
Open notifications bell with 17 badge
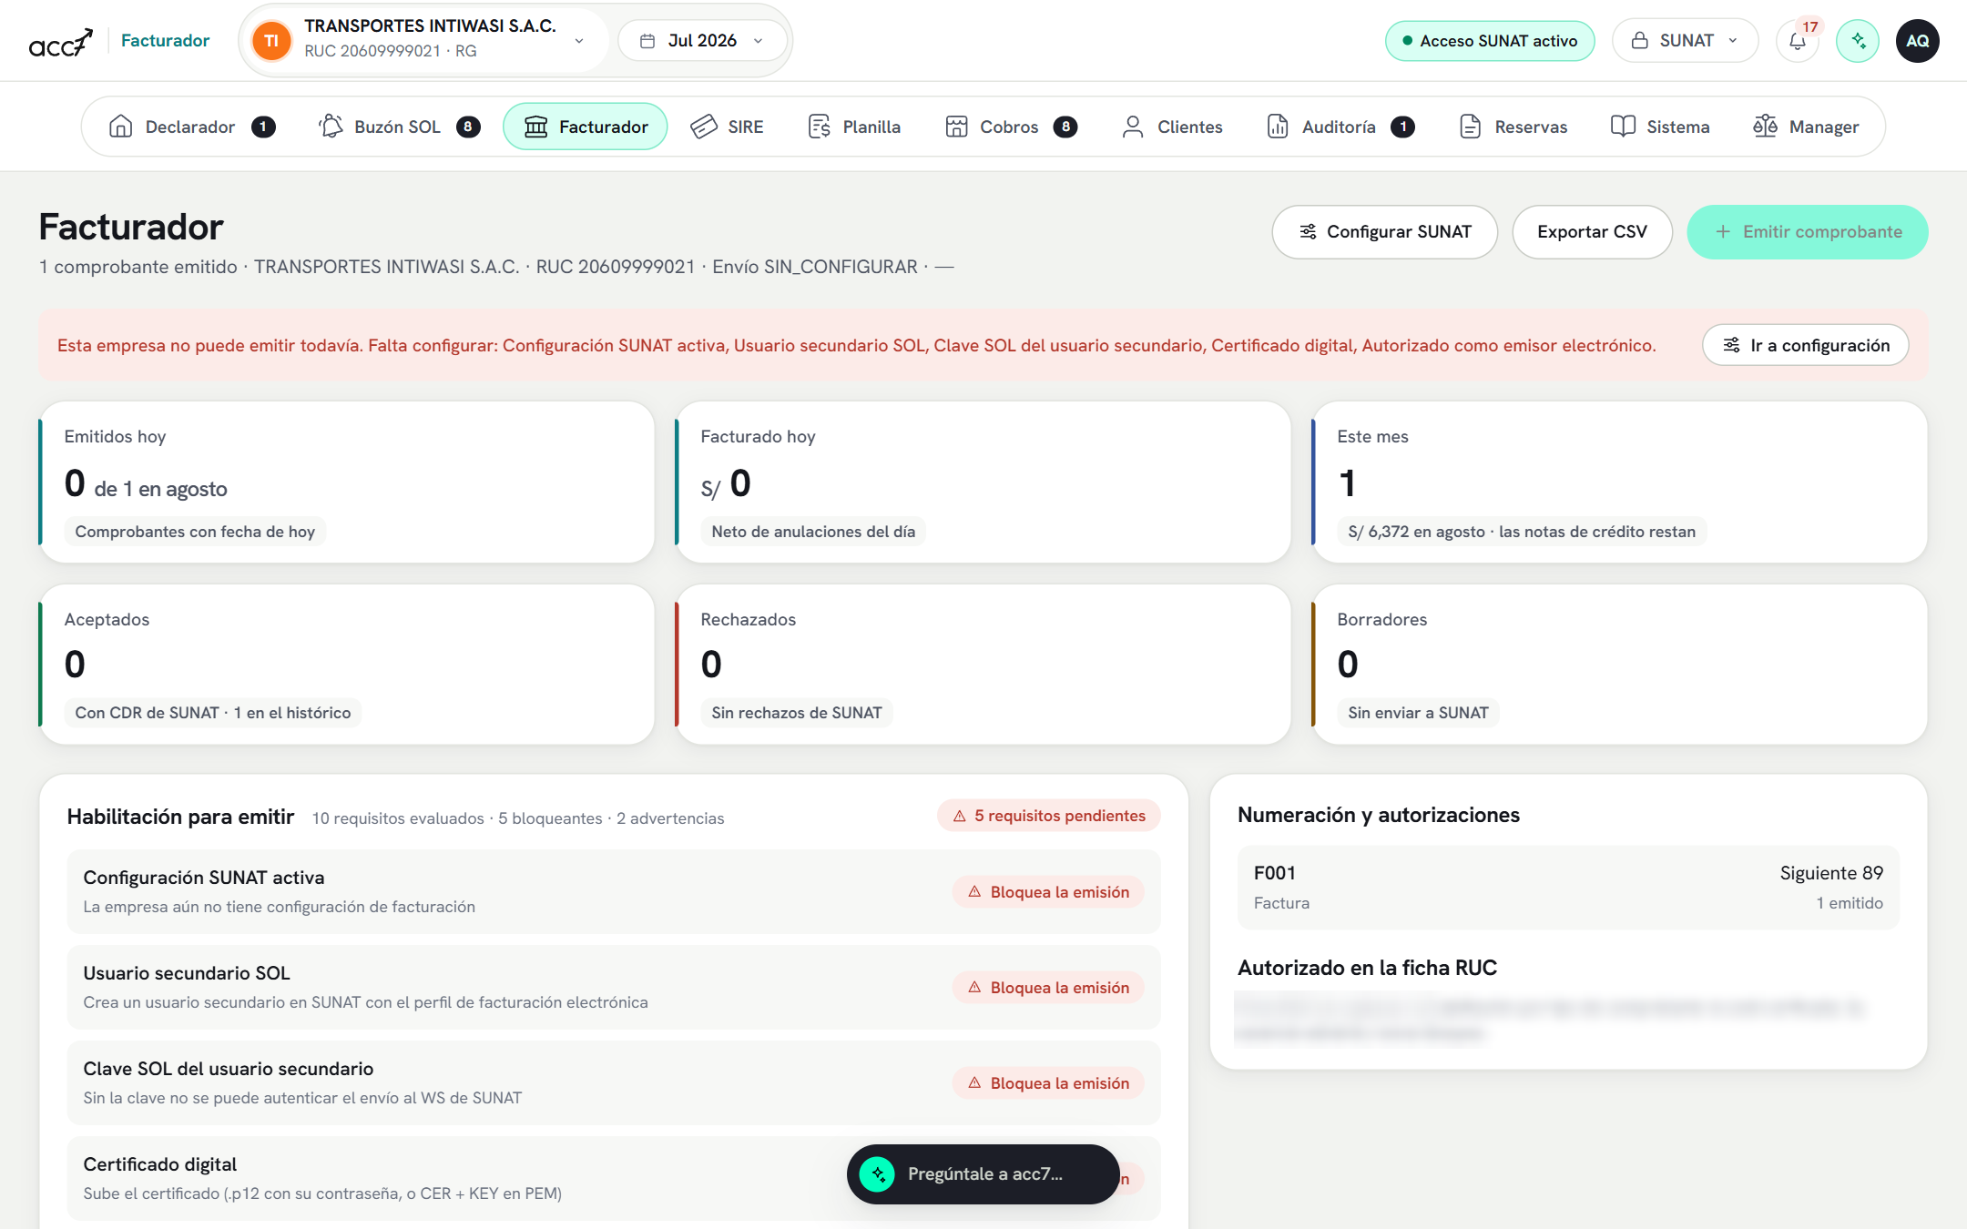(x=1798, y=41)
